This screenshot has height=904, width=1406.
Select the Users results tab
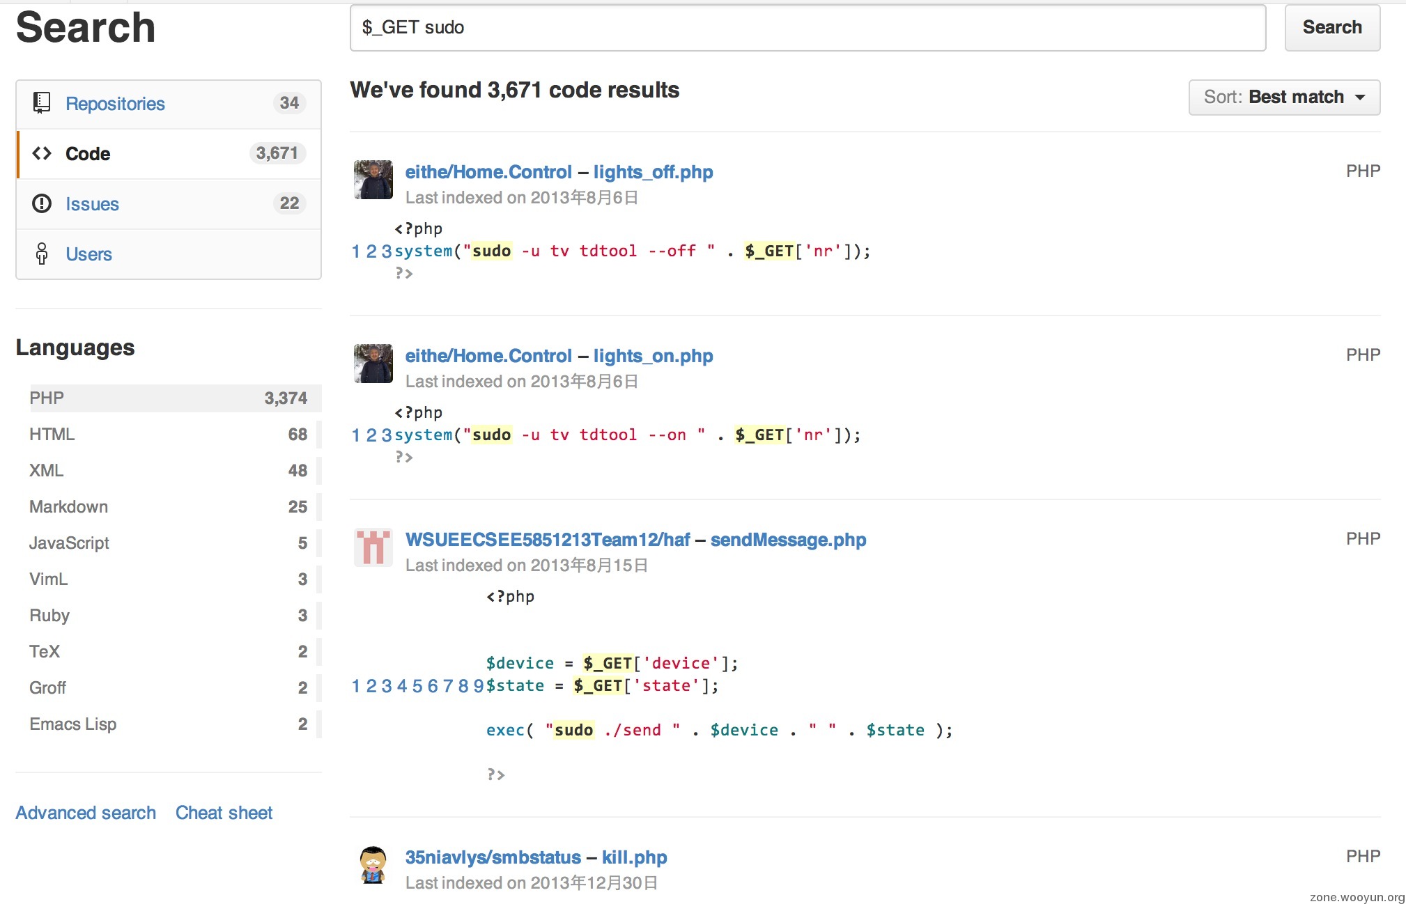(88, 254)
